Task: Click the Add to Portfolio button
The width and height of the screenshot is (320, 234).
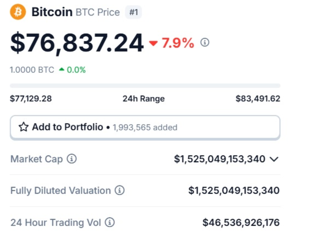Action: [x=145, y=128]
